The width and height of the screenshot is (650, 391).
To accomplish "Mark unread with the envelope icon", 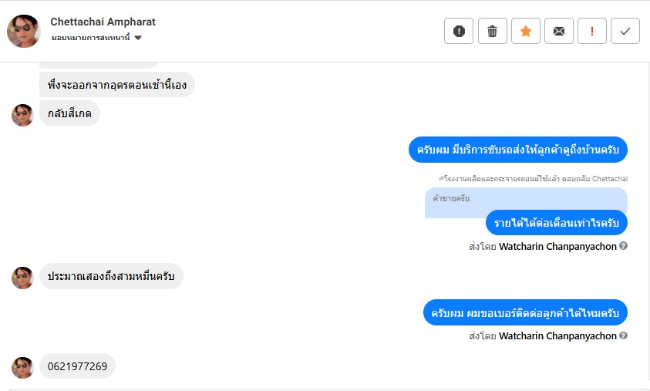I will [559, 31].
